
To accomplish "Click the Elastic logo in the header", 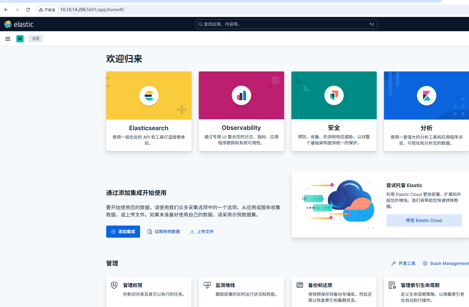I will (x=19, y=24).
